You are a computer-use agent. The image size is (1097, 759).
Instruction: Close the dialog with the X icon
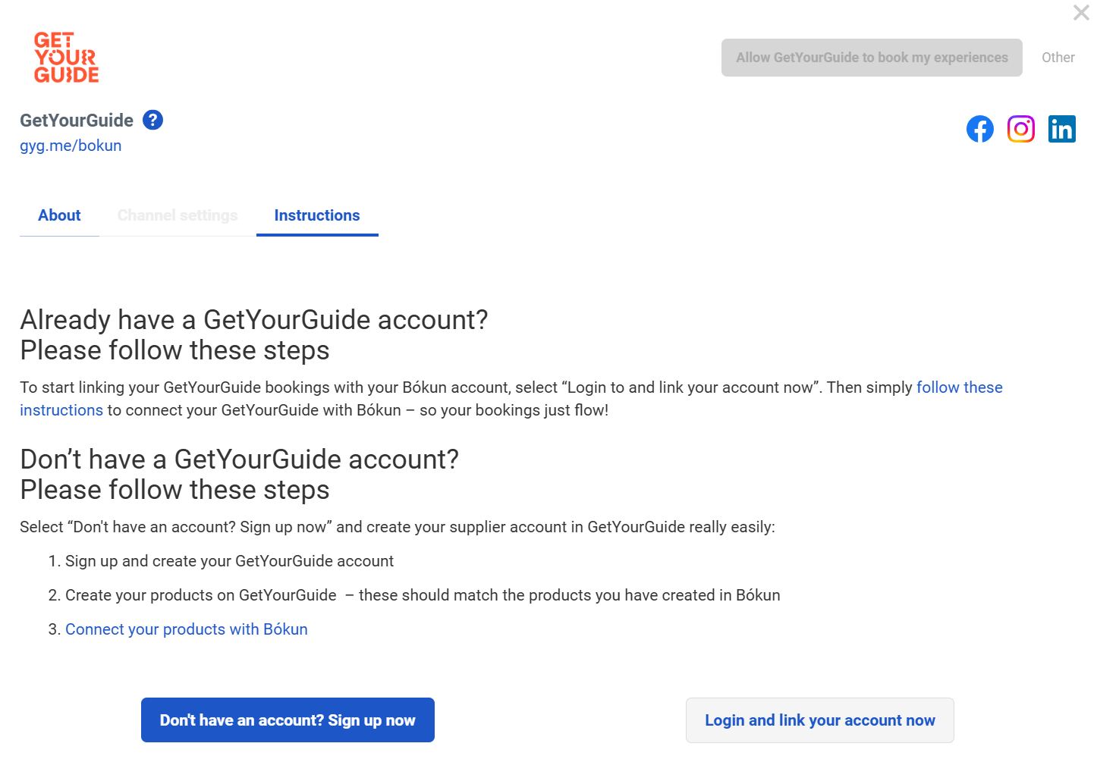[1081, 12]
